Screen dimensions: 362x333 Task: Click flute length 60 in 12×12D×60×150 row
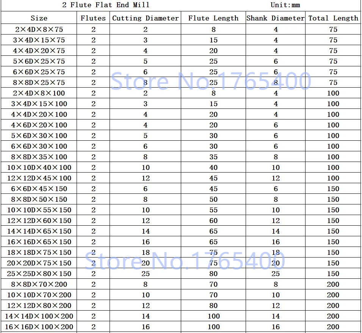pyautogui.click(x=213, y=220)
